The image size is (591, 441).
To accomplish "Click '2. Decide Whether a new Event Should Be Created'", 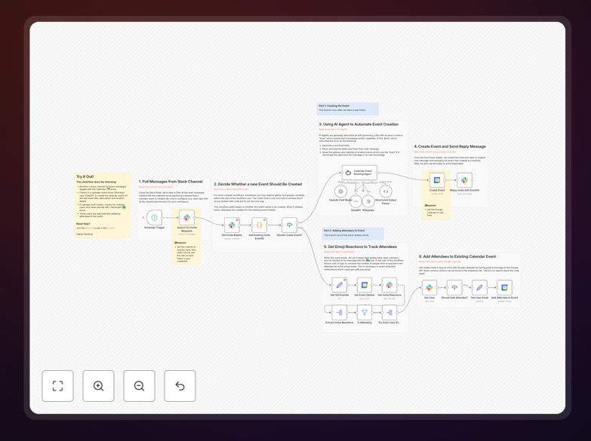I will tap(258, 184).
